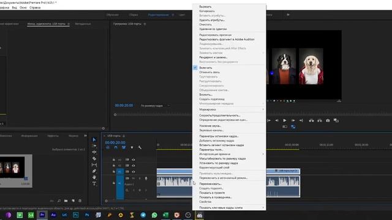Enable voice-over record microphone on A1

point(146,178)
